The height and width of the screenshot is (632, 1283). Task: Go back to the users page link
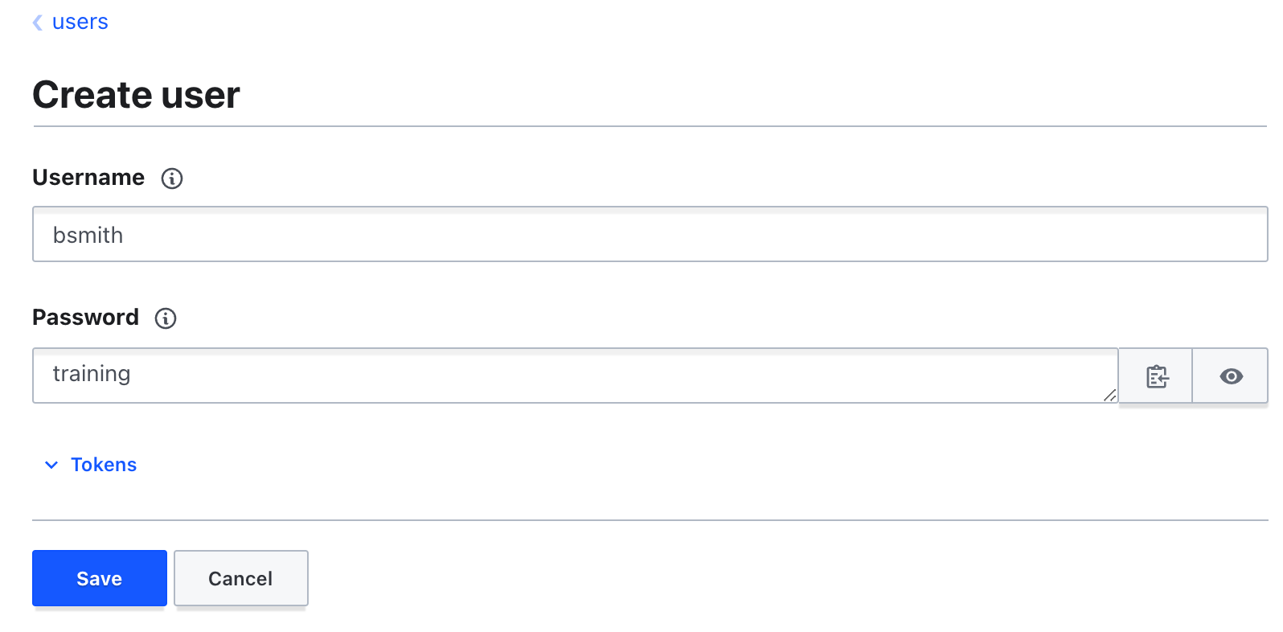pos(80,22)
